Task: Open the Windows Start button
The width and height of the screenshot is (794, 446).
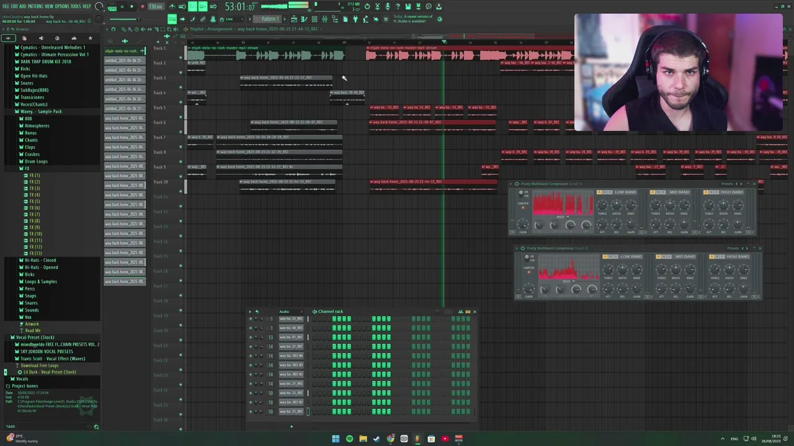Action: pos(336,439)
